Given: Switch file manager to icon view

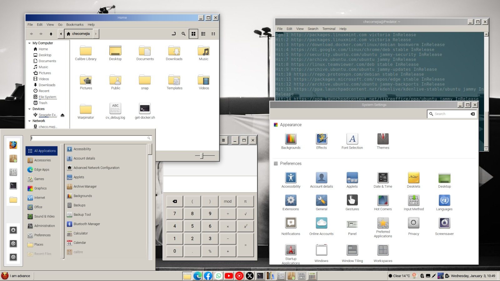Looking at the screenshot, I should click(x=193, y=34).
